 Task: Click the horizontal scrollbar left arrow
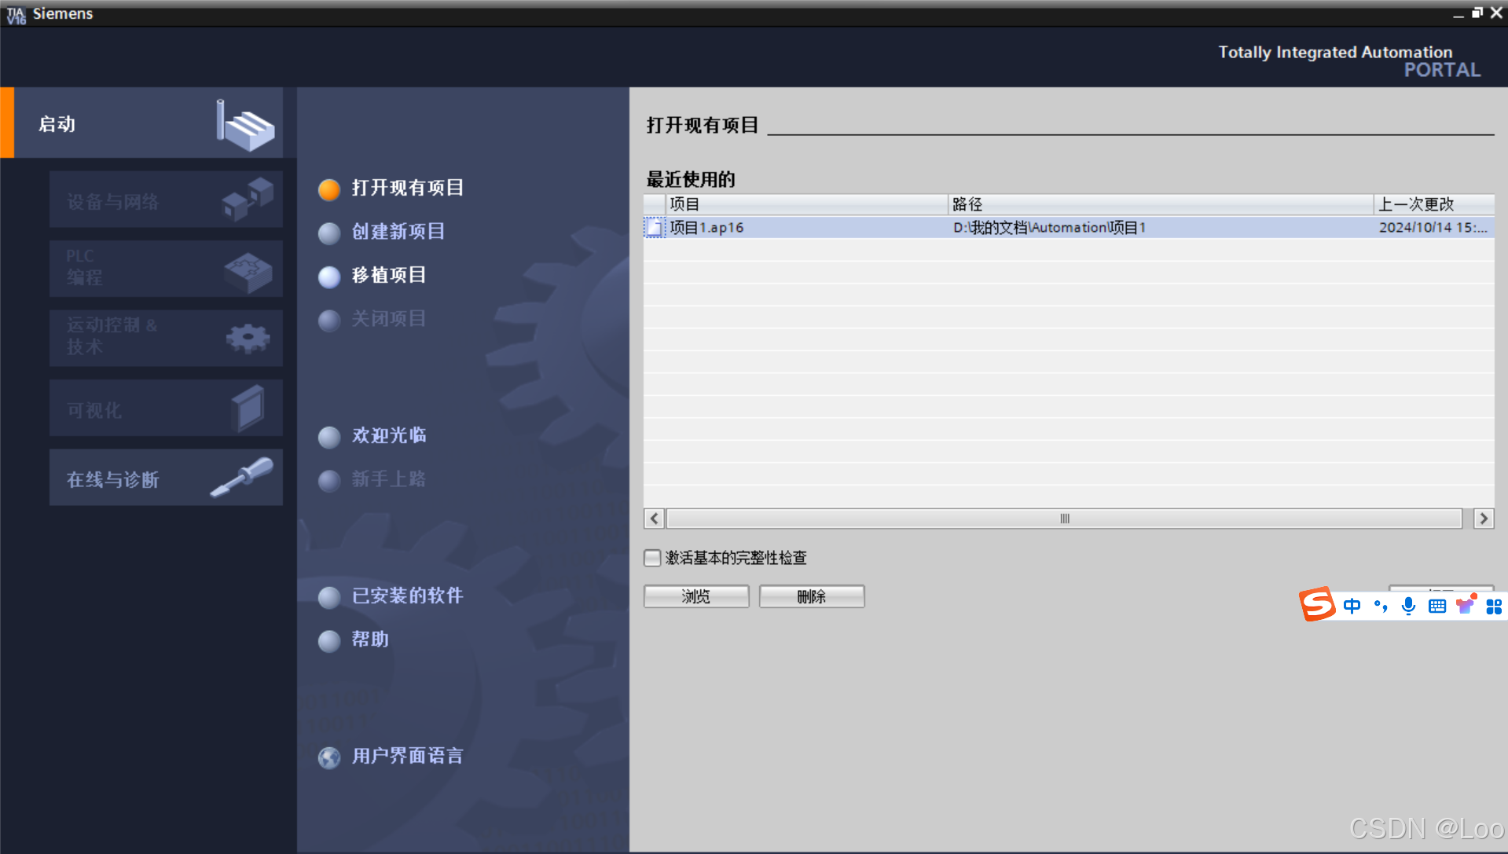coord(655,519)
